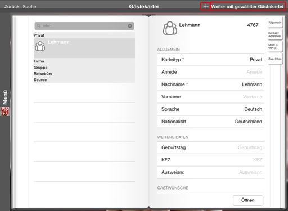Click the ALLGEMEIN section header
288x211 pixels.
point(169,50)
